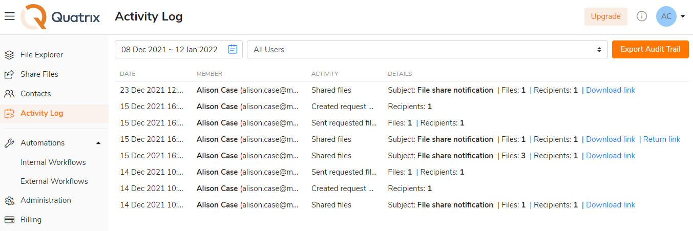Collapse the Automations section arrow
693x231 pixels.
click(98, 143)
